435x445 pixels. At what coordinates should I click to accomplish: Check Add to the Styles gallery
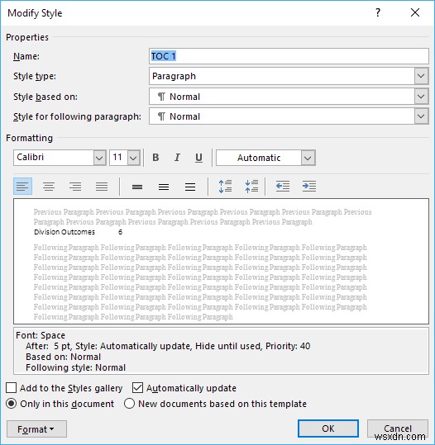11,388
